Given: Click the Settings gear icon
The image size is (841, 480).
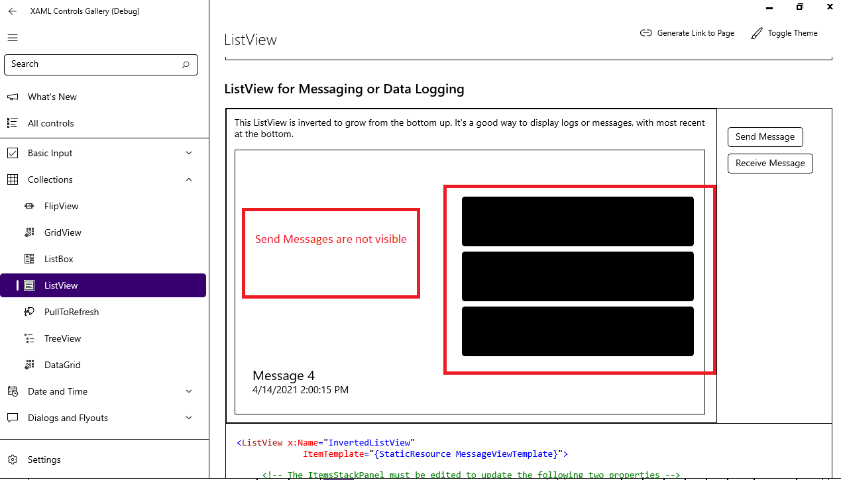Looking at the screenshot, I should click(13, 459).
